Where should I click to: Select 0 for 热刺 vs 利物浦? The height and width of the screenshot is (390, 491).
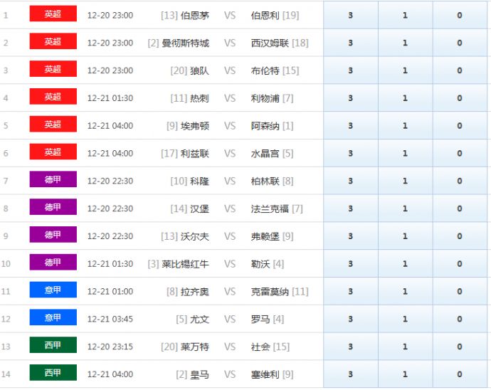tap(460, 97)
